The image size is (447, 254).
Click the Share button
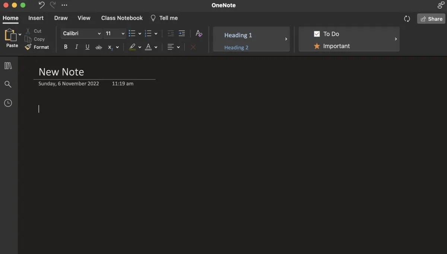click(431, 19)
